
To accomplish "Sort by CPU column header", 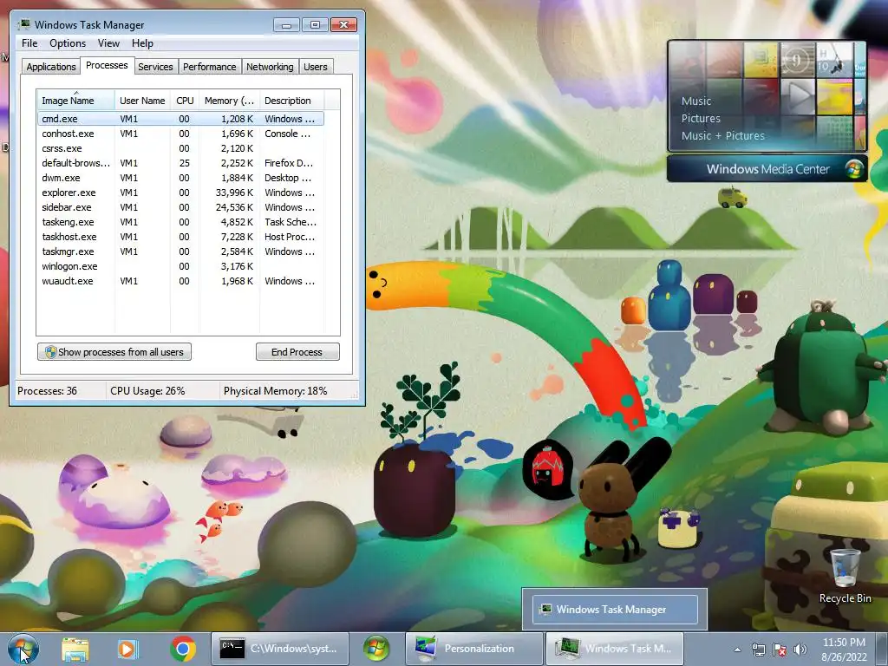I will pyautogui.click(x=185, y=101).
